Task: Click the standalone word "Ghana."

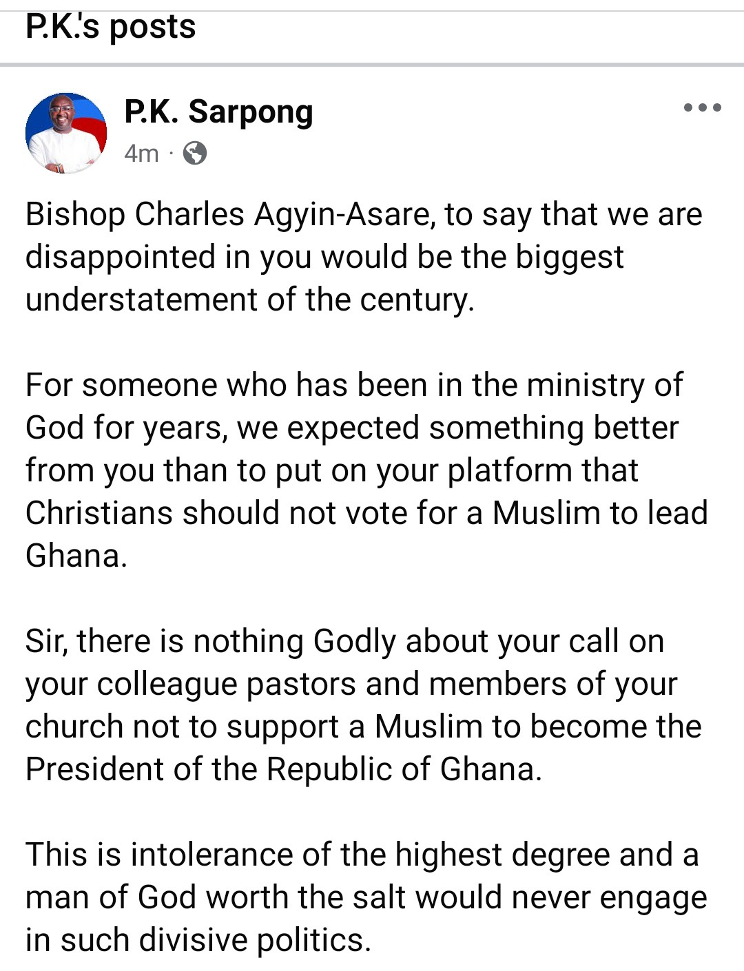Action: (76, 556)
